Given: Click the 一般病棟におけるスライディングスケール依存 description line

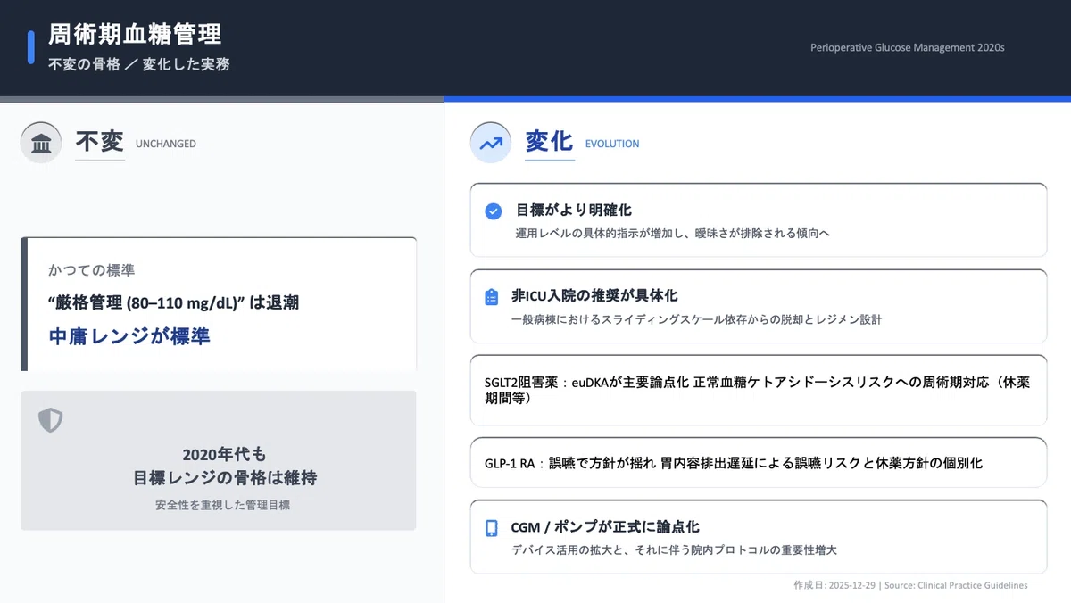Looking at the screenshot, I should click(696, 319).
